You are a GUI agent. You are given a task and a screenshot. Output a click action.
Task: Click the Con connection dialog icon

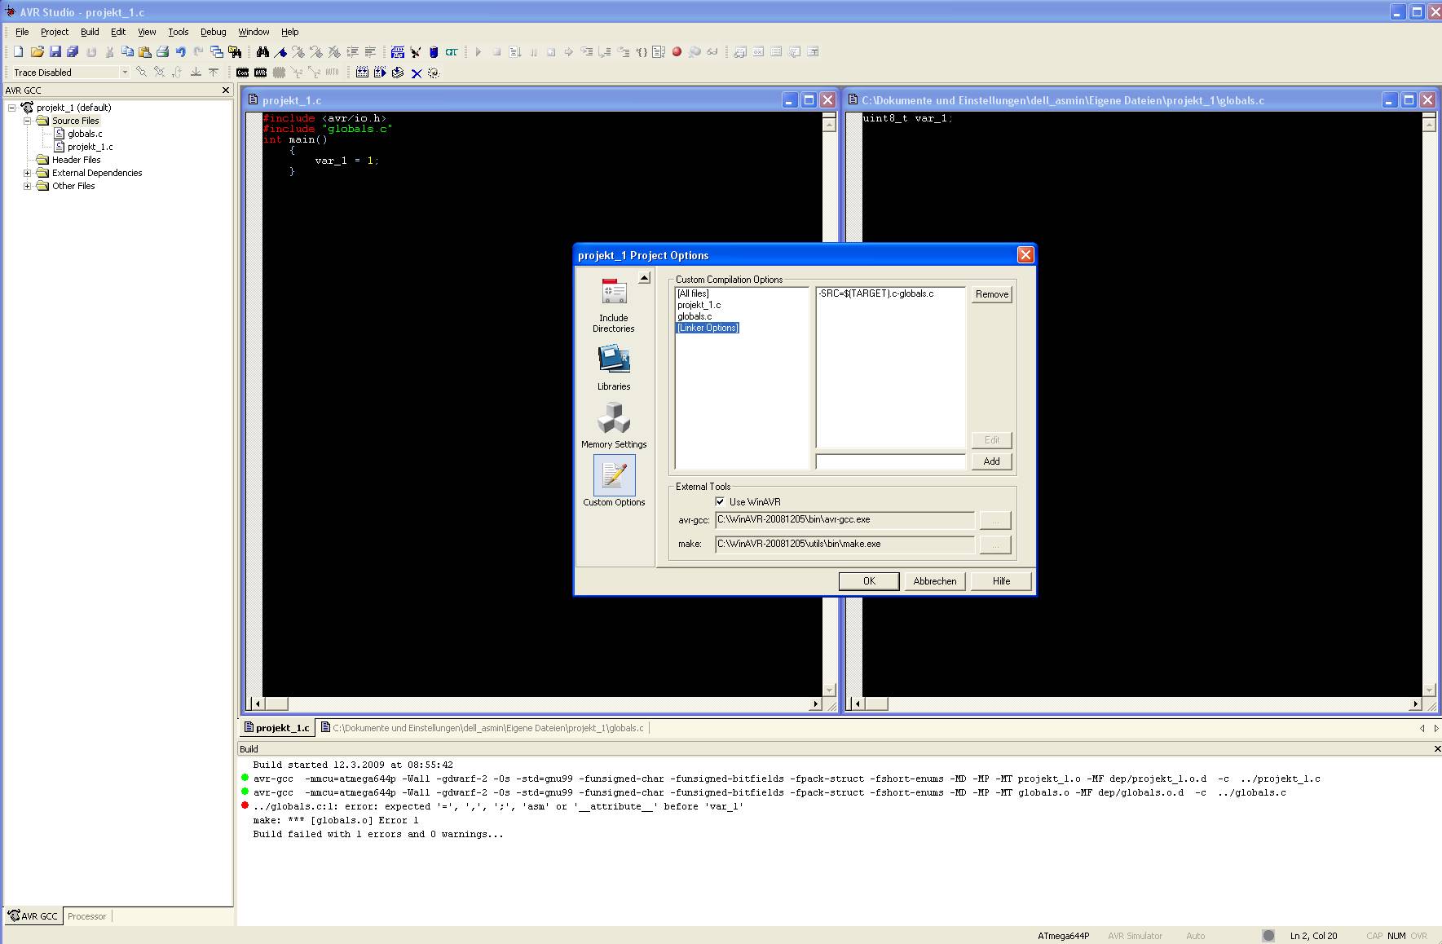(x=242, y=73)
